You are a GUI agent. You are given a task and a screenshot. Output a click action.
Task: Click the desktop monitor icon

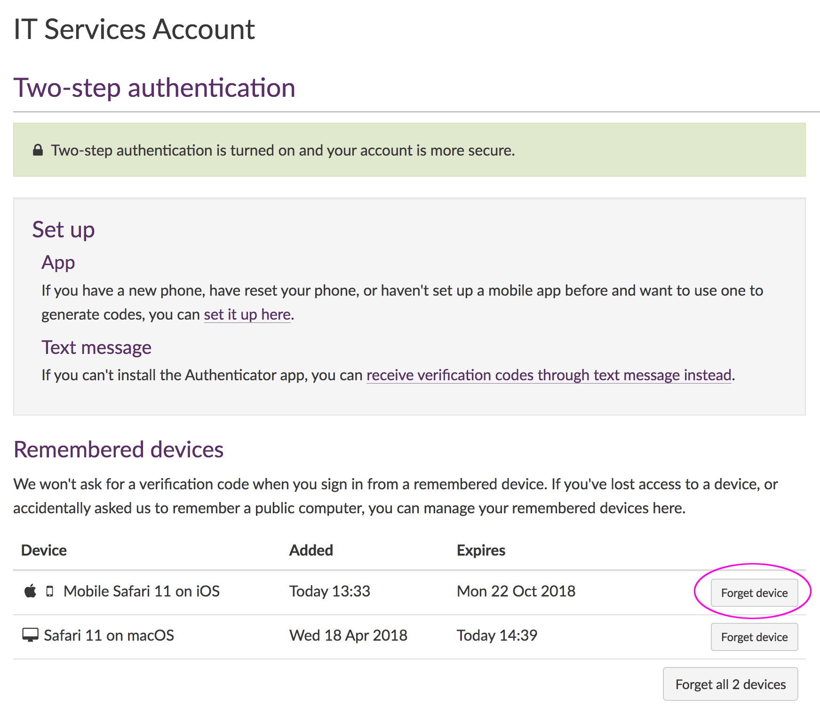[31, 635]
